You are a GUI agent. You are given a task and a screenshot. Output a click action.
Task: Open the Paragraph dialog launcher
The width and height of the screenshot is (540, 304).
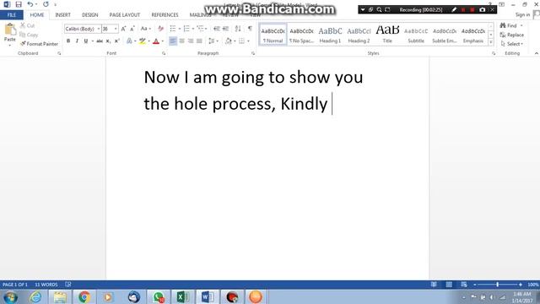(x=253, y=53)
